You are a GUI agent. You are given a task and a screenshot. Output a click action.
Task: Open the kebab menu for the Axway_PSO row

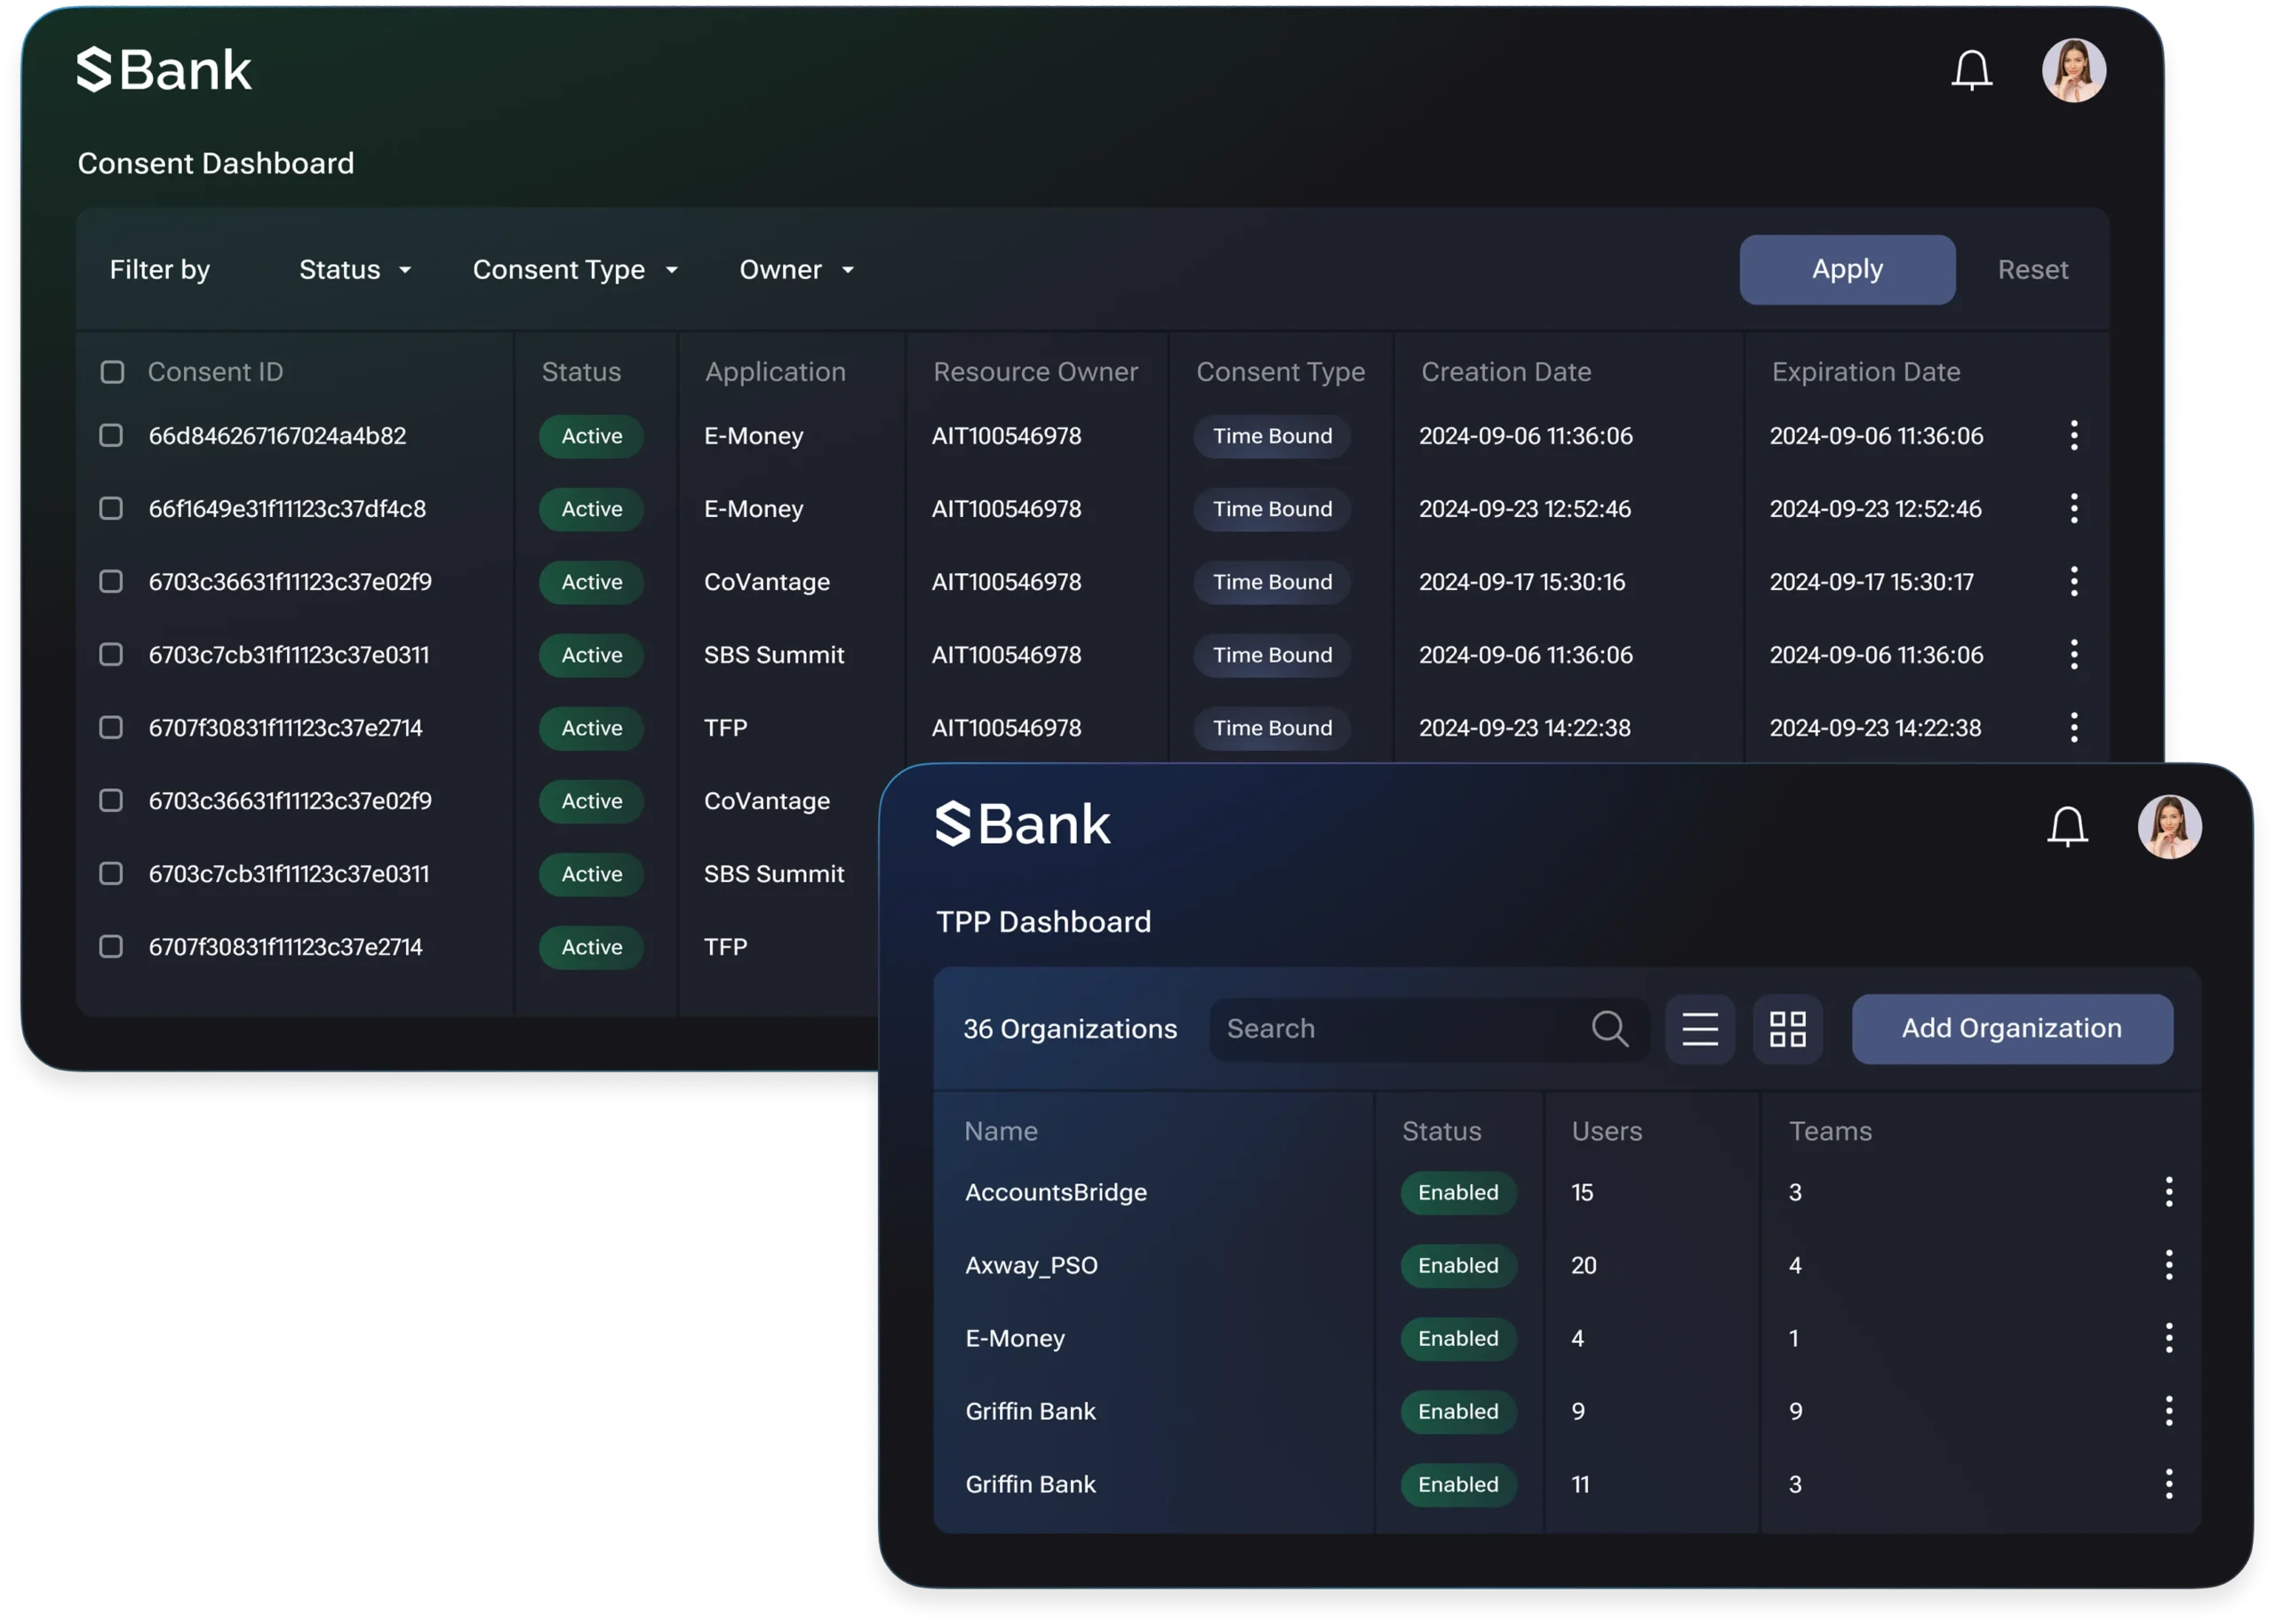coord(2168,1265)
